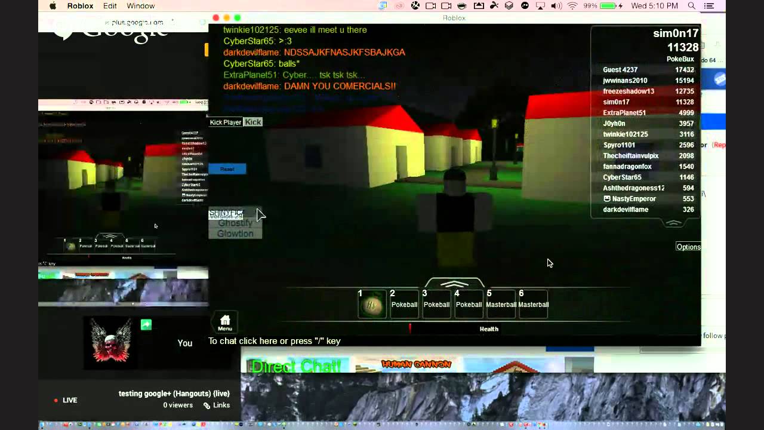Open Notification Center list icon
This screenshot has width=764, height=430.
click(710, 6)
